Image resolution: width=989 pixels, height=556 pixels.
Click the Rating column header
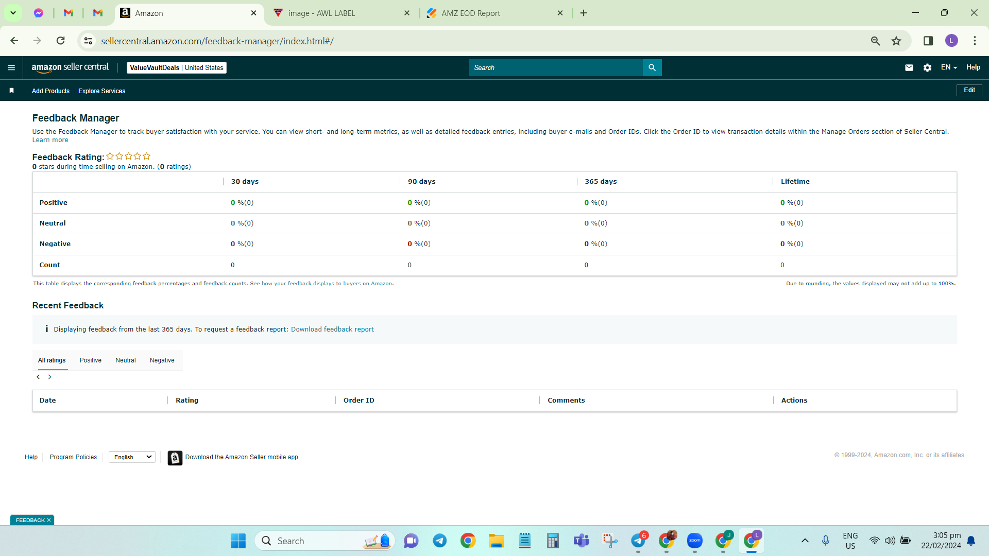pos(187,401)
